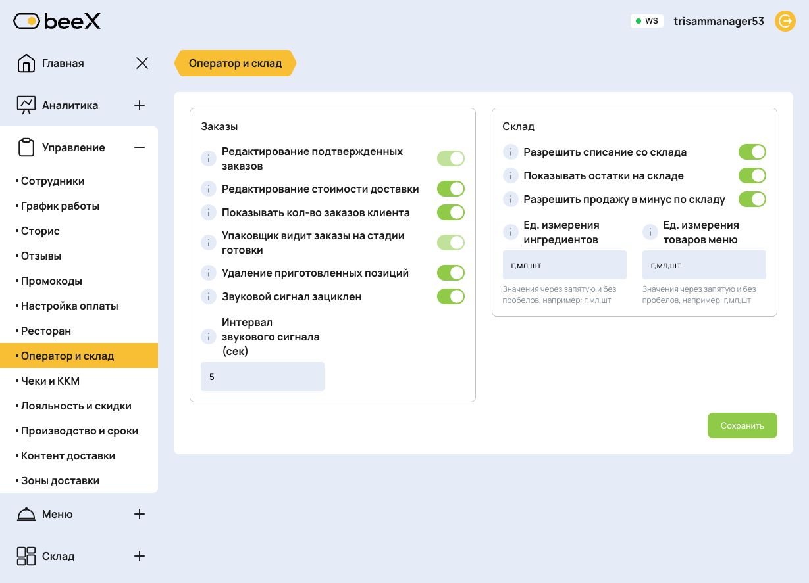The width and height of the screenshot is (809, 583).
Task: Disable Показывать остатки на складе
Action: [x=752, y=175]
